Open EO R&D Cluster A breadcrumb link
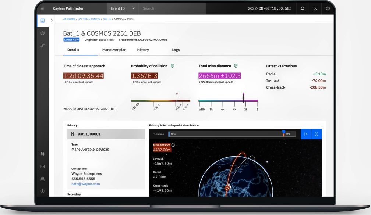The width and height of the screenshot is (371, 215). tap(89, 19)
